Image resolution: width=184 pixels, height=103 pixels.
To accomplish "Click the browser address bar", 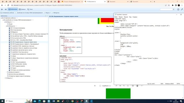I will coord(87,5).
